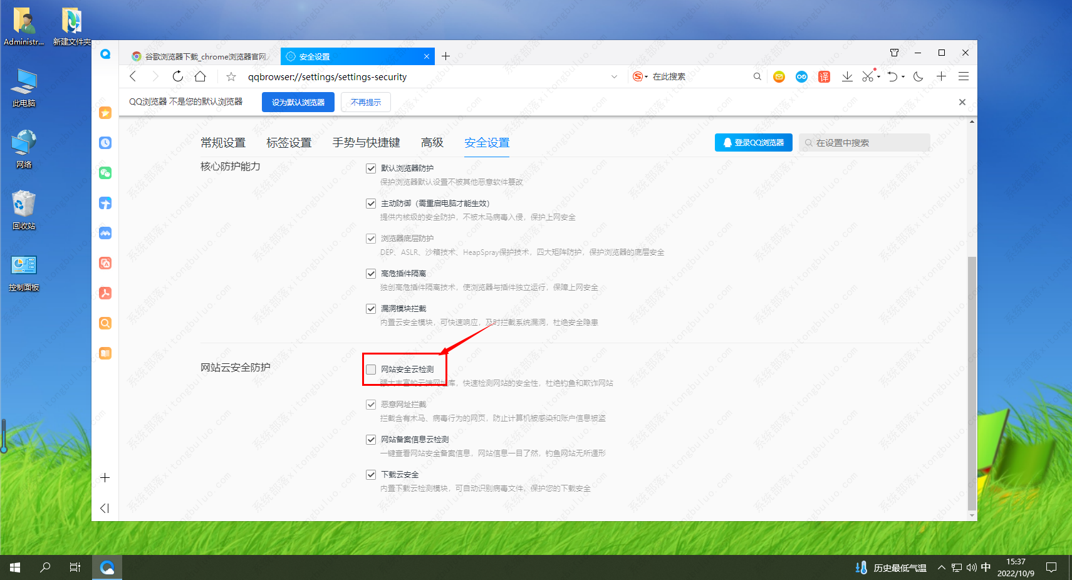The image size is (1072, 580).
Task: Open the PDF reader icon in sidebar
Action: (x=107, y=293)
